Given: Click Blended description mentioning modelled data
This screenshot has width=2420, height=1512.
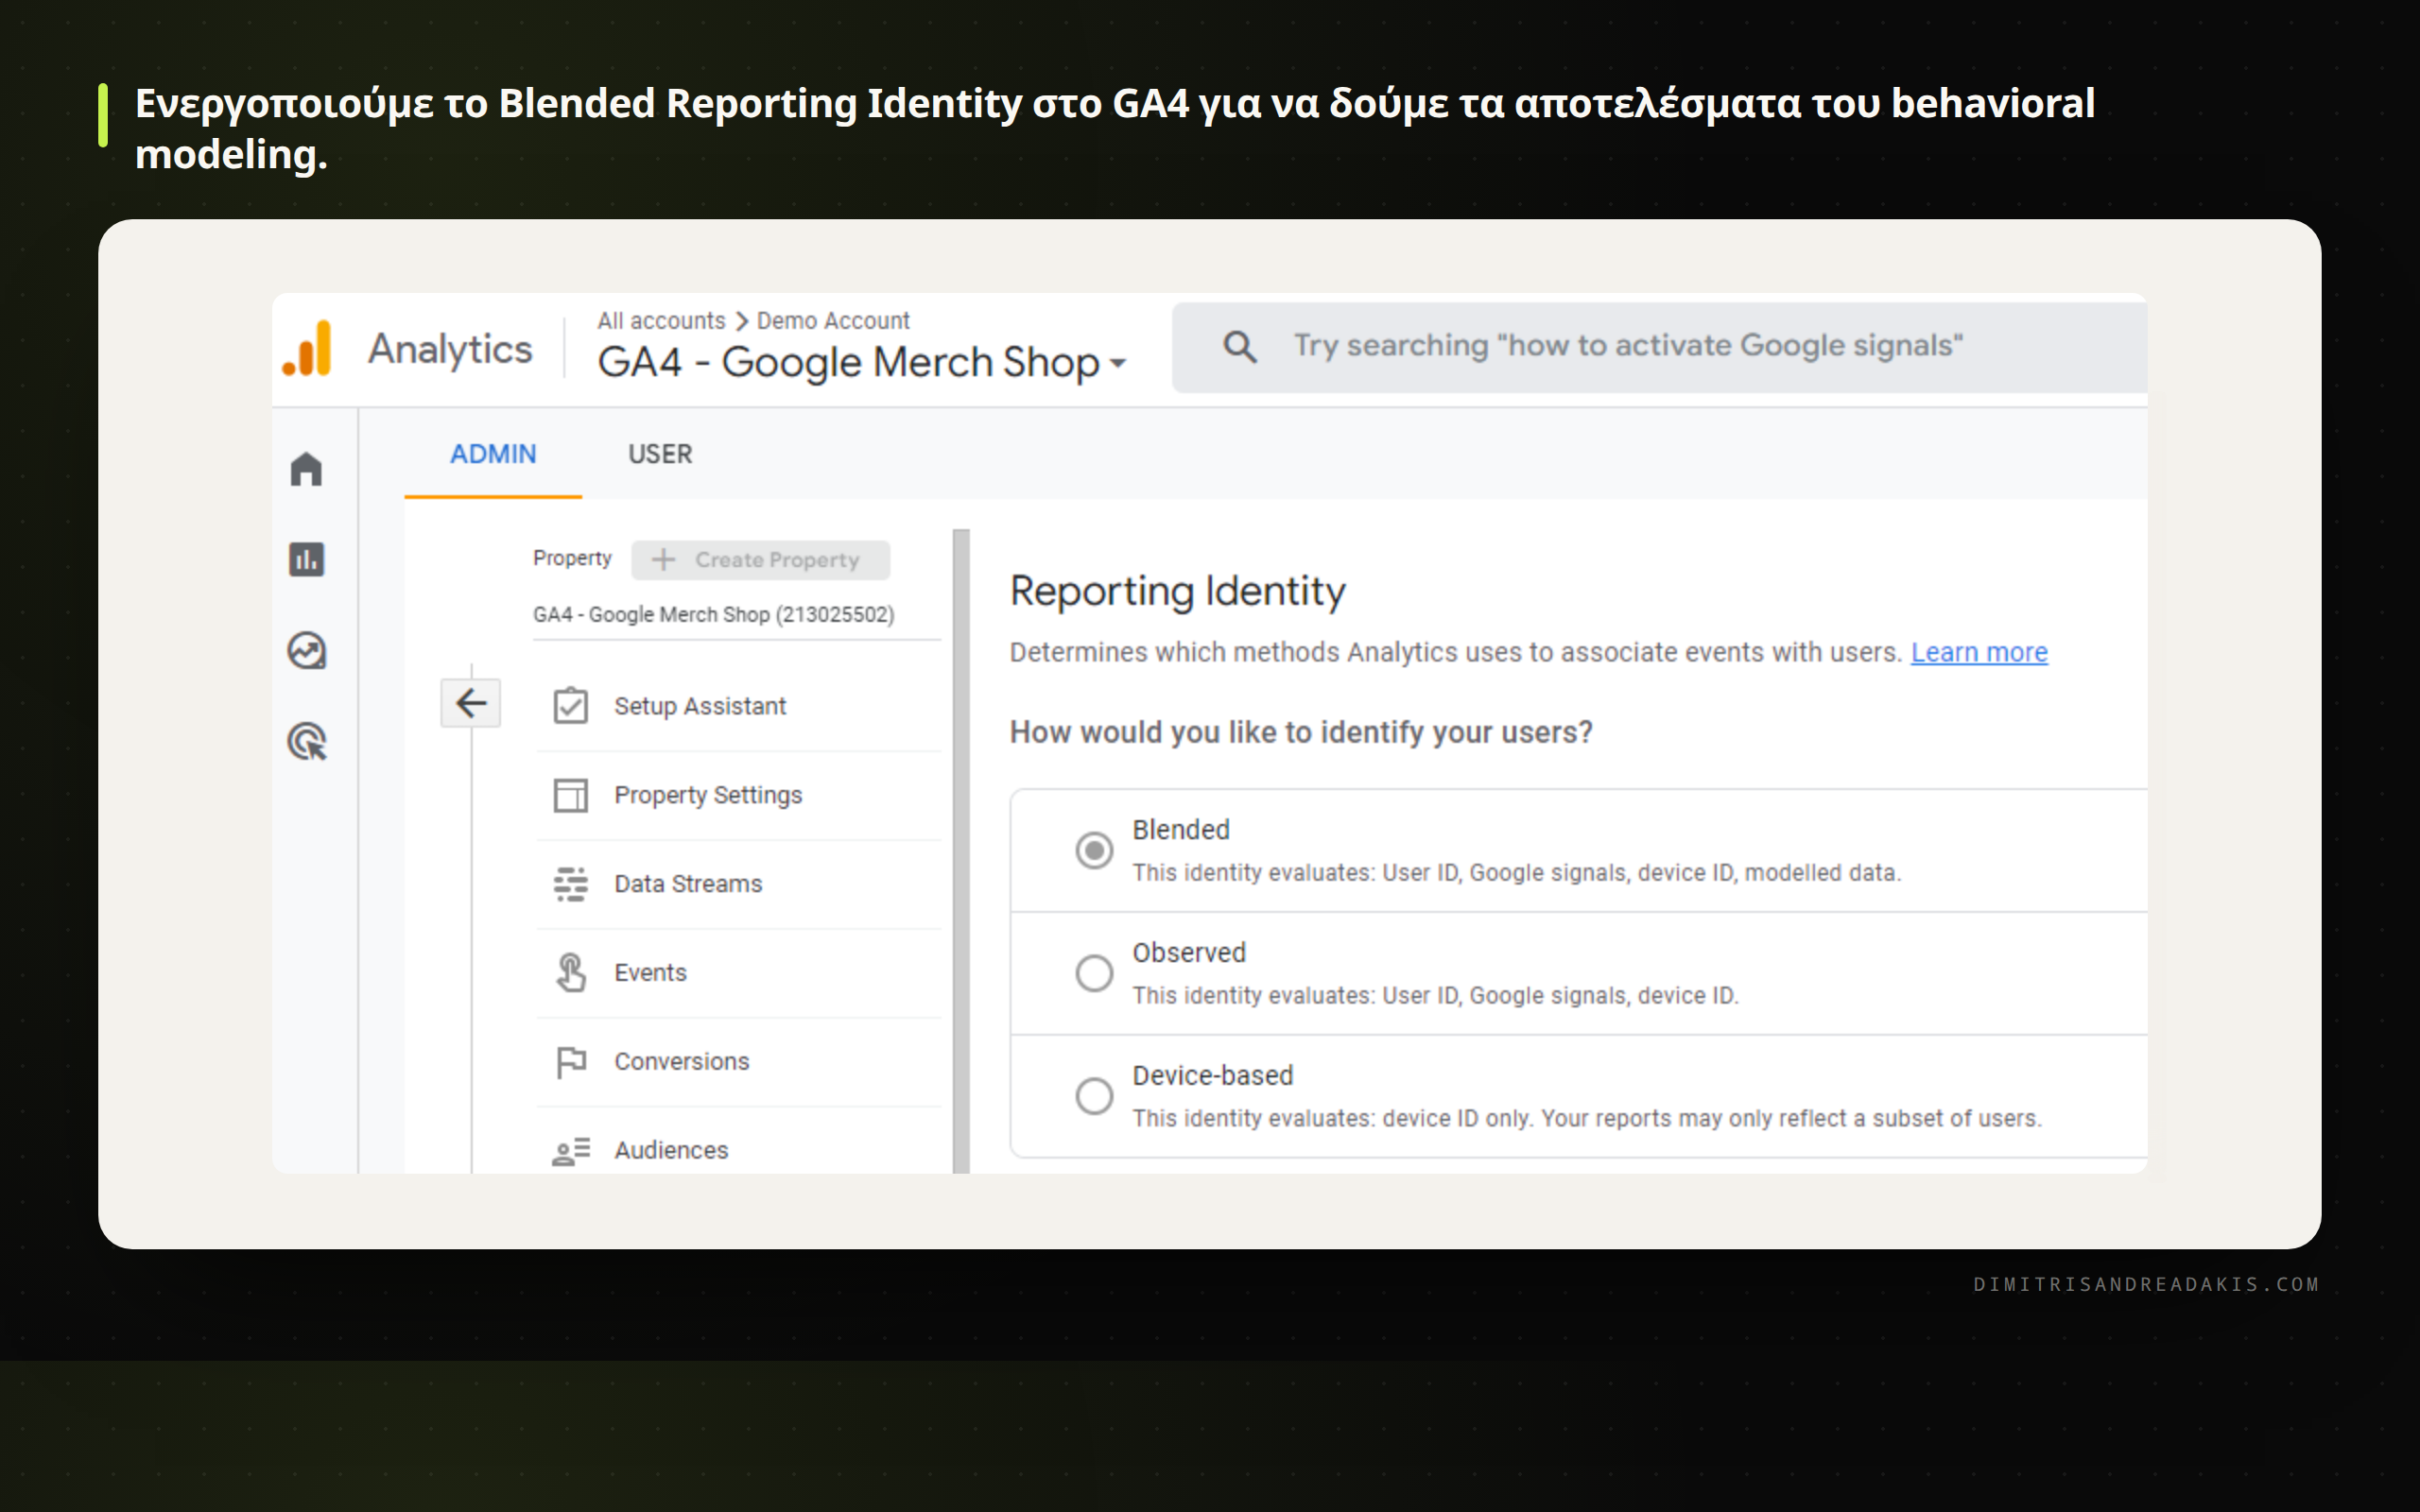Looking at the screenshot, I should tap(1516, 873).
